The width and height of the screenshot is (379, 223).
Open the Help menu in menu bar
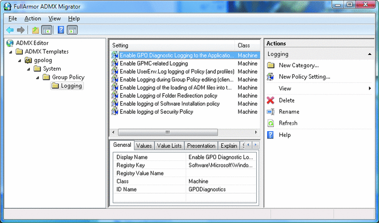point(74,19)
